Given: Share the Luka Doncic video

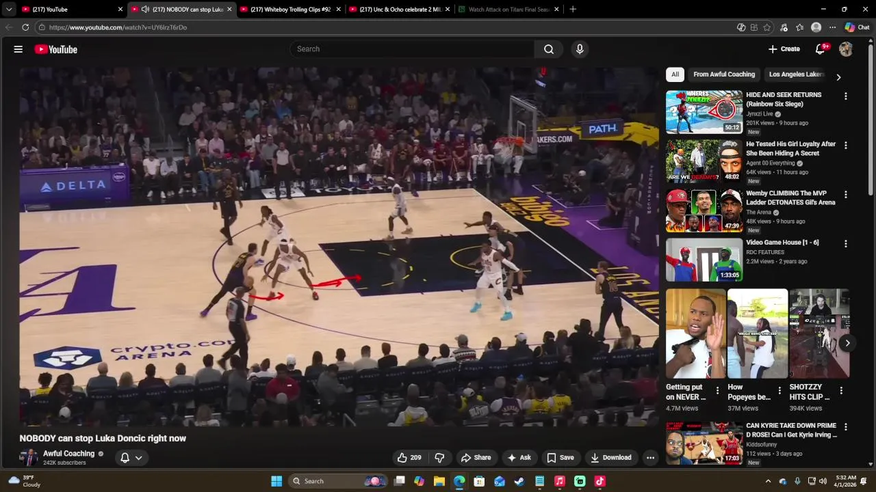Looking at the screenshot, I should (x=476, y=458).
